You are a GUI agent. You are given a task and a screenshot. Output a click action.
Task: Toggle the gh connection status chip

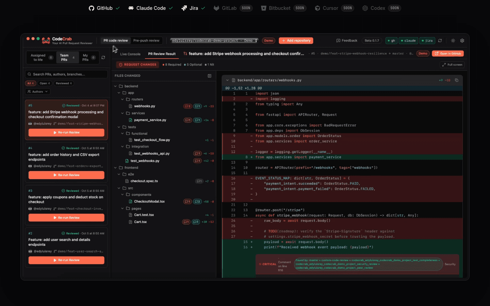click(x=391, y=40)
